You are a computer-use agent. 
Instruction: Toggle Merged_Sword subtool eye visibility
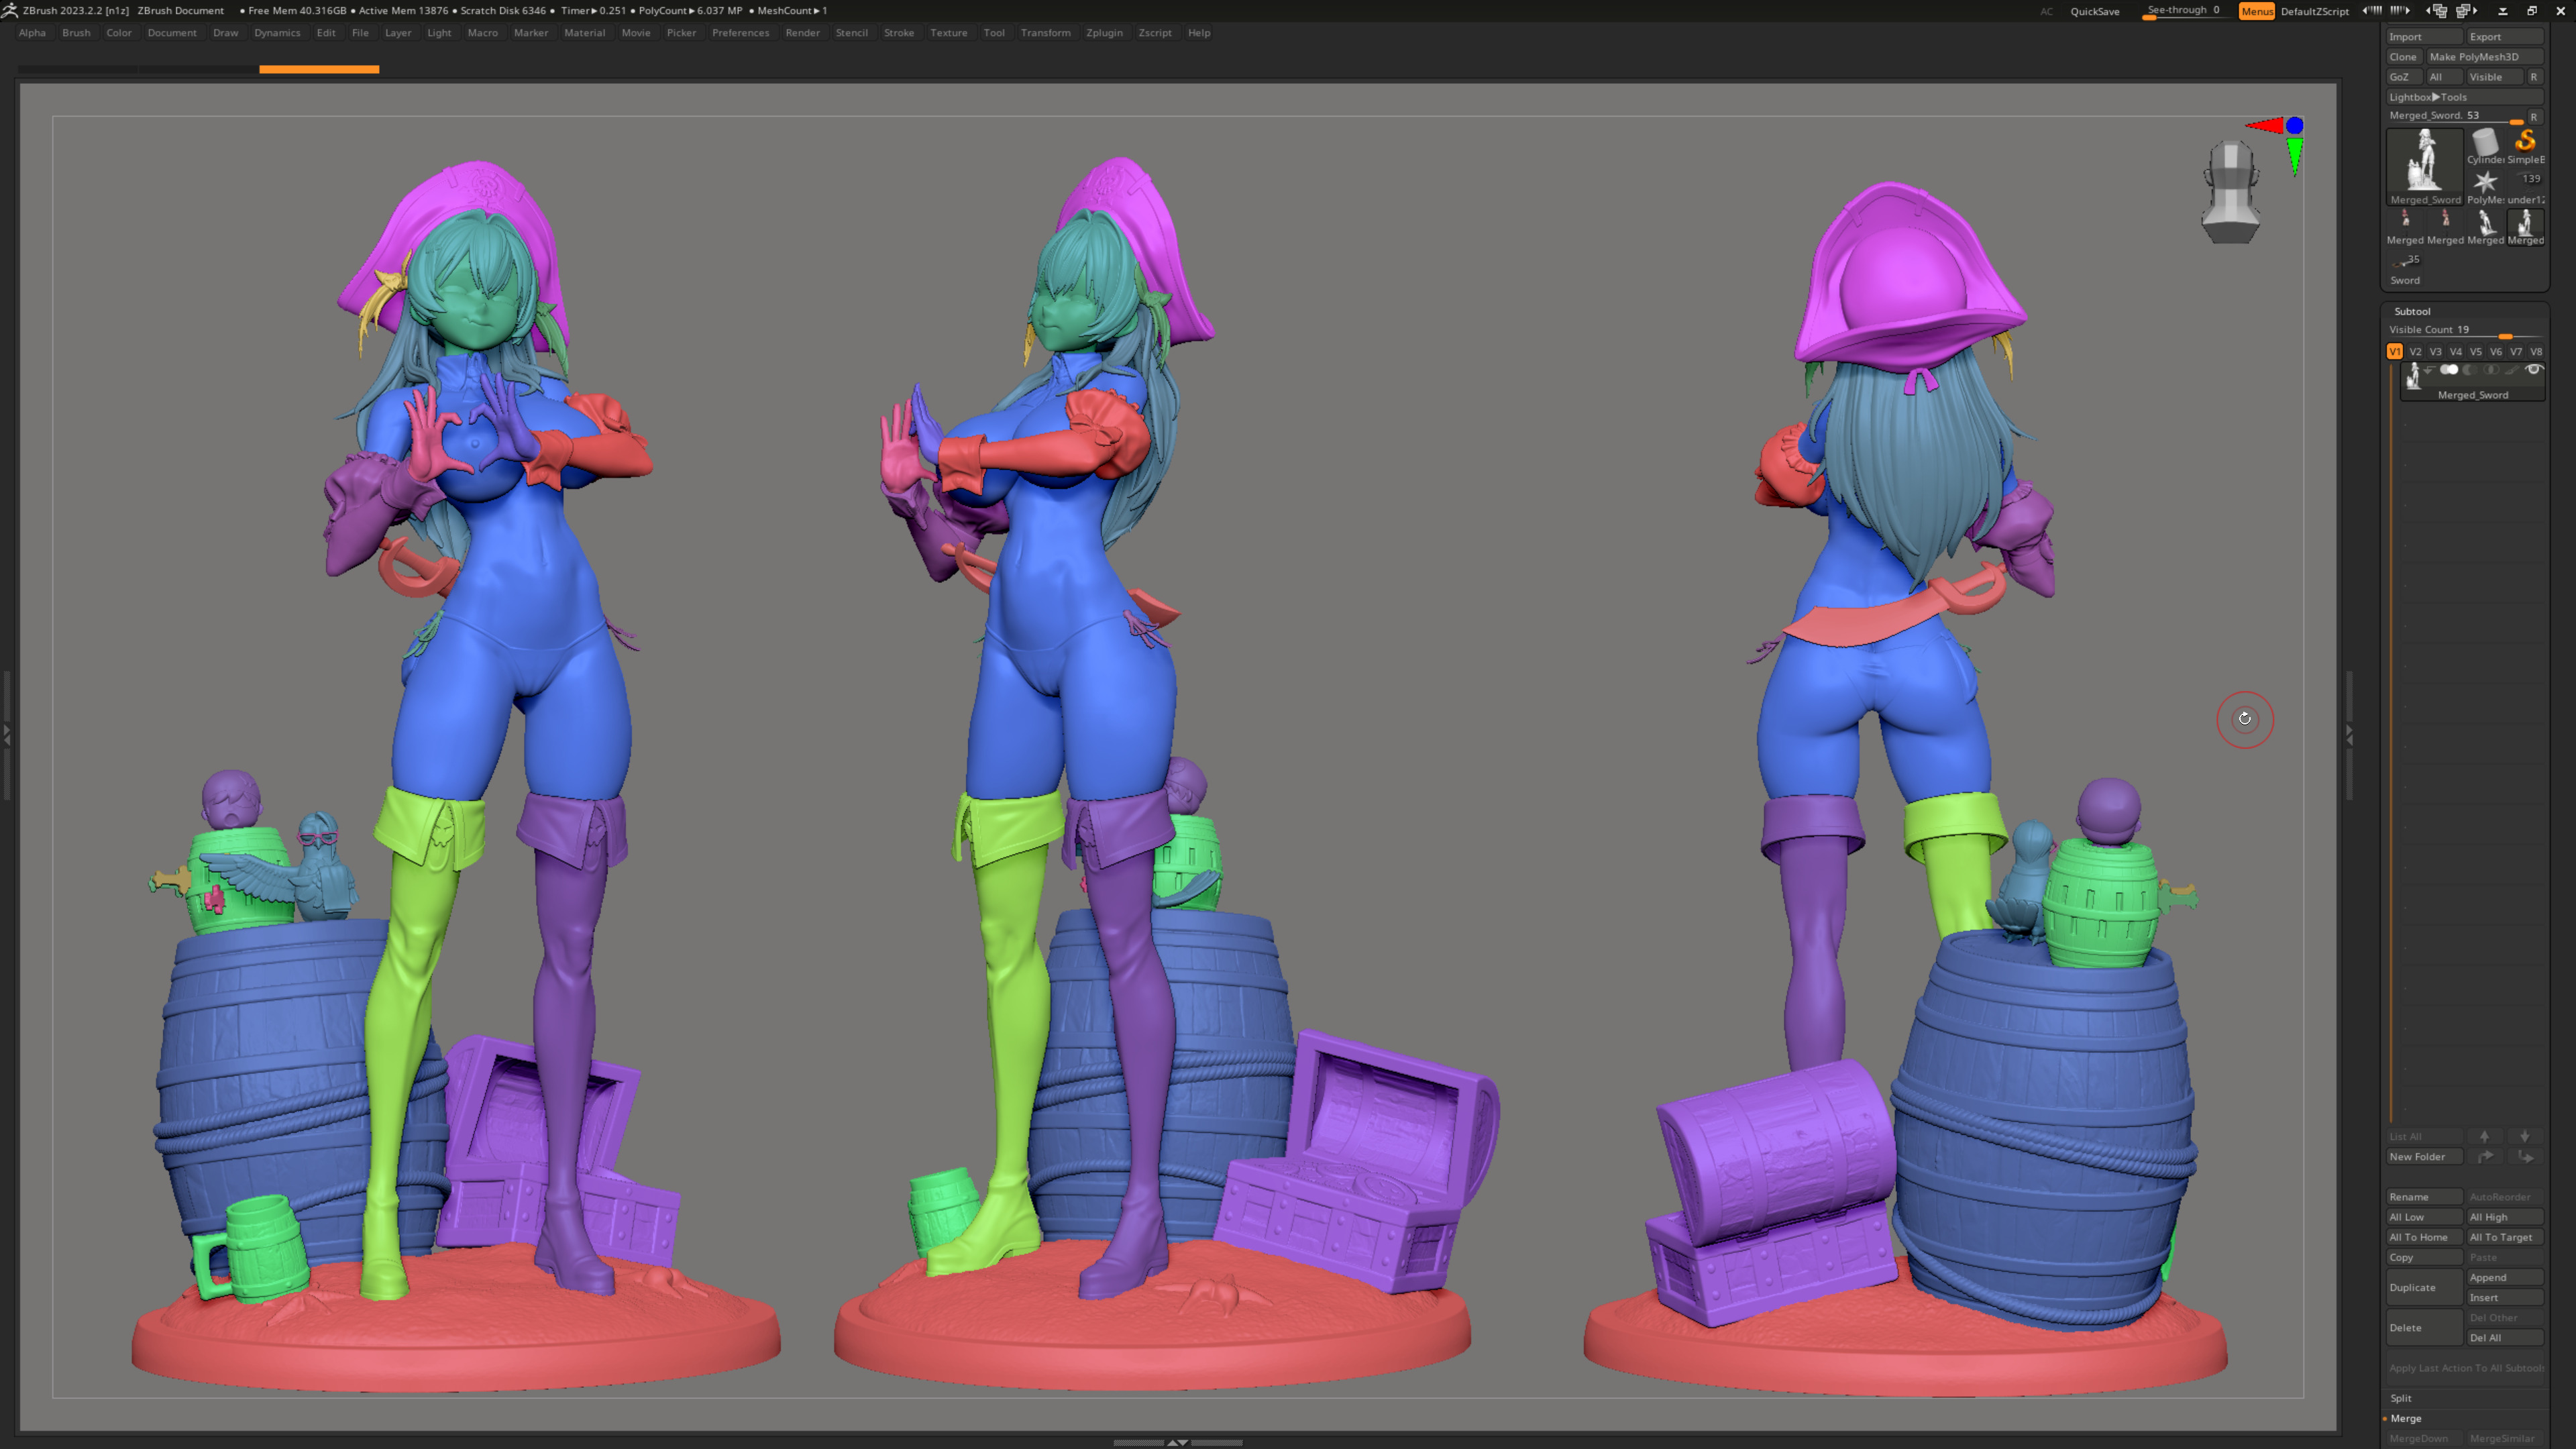click(2533, 370)
